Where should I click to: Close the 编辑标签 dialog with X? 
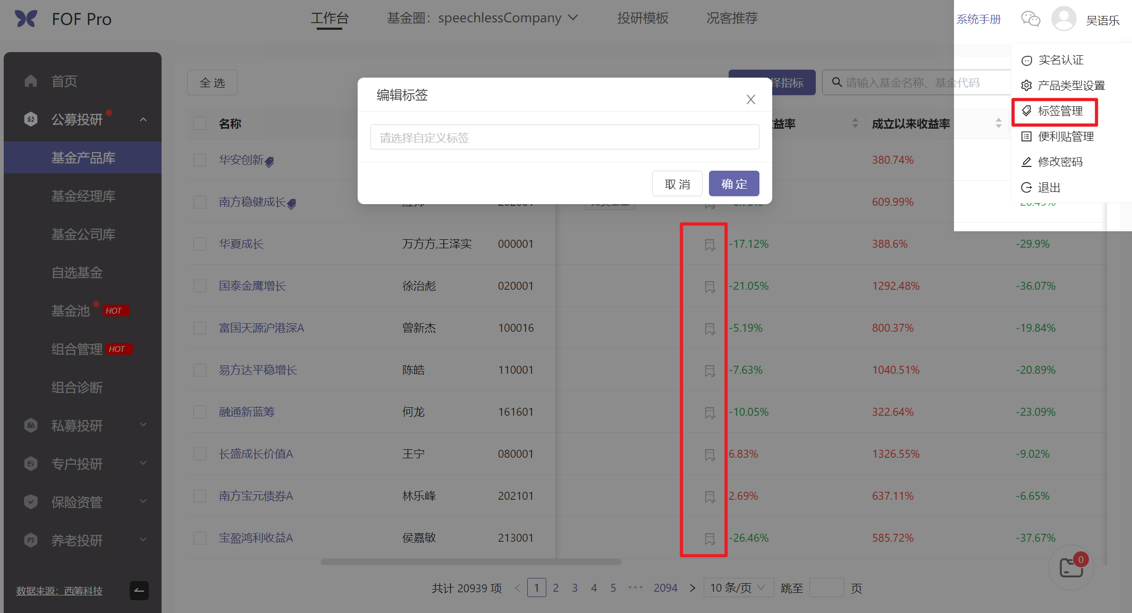[x=750, y=99]
